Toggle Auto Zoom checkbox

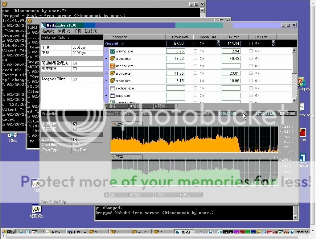pos(75,140)
